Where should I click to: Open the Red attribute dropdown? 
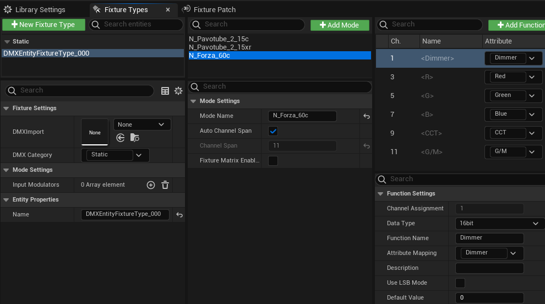pyautogui.click(x=514, y=77)
